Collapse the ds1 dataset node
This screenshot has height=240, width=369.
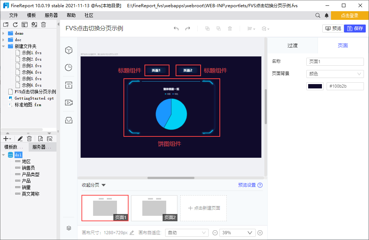3,155
